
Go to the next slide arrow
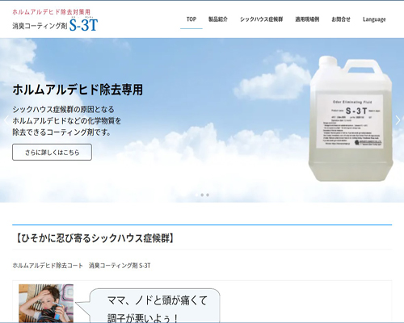[x=398, y=120]
